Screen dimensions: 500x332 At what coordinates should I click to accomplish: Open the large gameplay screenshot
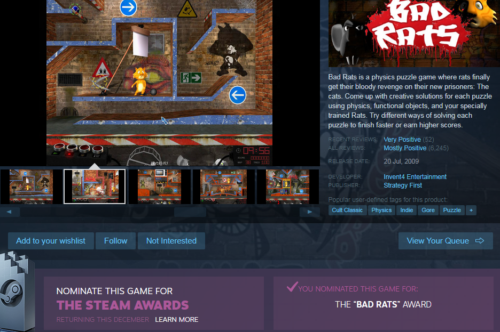159,83
